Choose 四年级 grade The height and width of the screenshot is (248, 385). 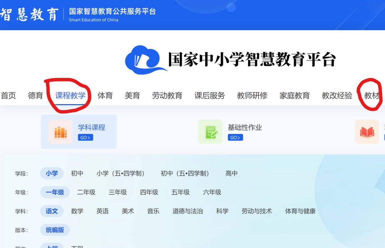click(x=149, y=193)
